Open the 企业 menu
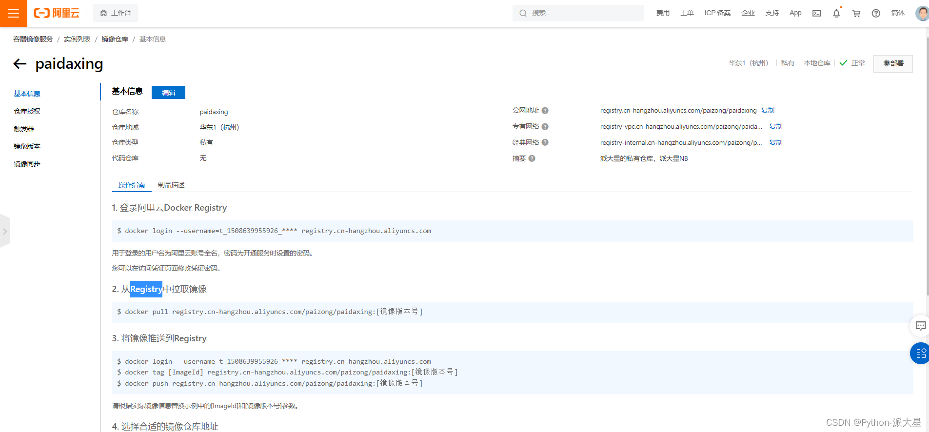Image resolution: width=929 pixels, height=432 pixels. click(x=748, y=13)
